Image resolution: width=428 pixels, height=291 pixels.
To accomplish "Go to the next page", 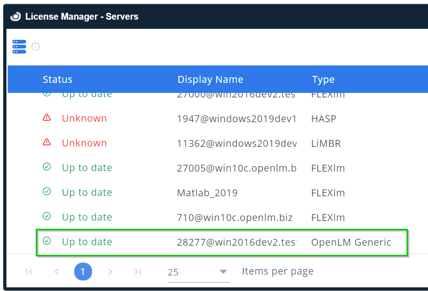I will [x=110, y=272].
